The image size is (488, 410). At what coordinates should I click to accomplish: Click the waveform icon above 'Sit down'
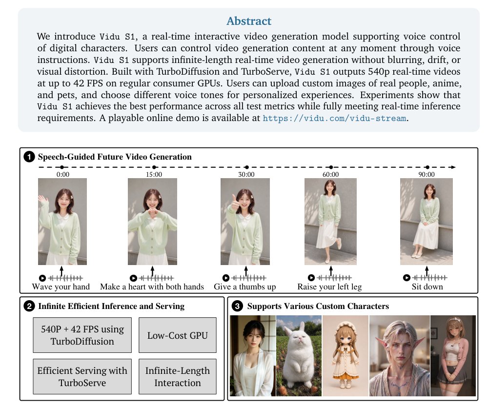[429, 277]
